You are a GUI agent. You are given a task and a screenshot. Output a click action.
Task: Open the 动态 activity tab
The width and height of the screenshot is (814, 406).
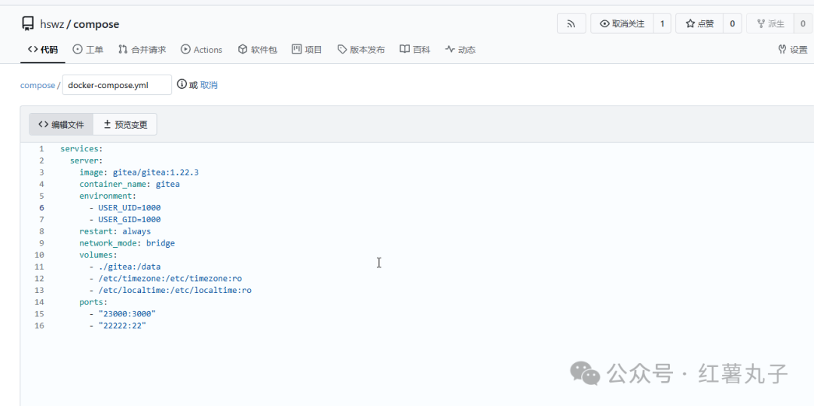pyautogui.click(x=460, y=50)
